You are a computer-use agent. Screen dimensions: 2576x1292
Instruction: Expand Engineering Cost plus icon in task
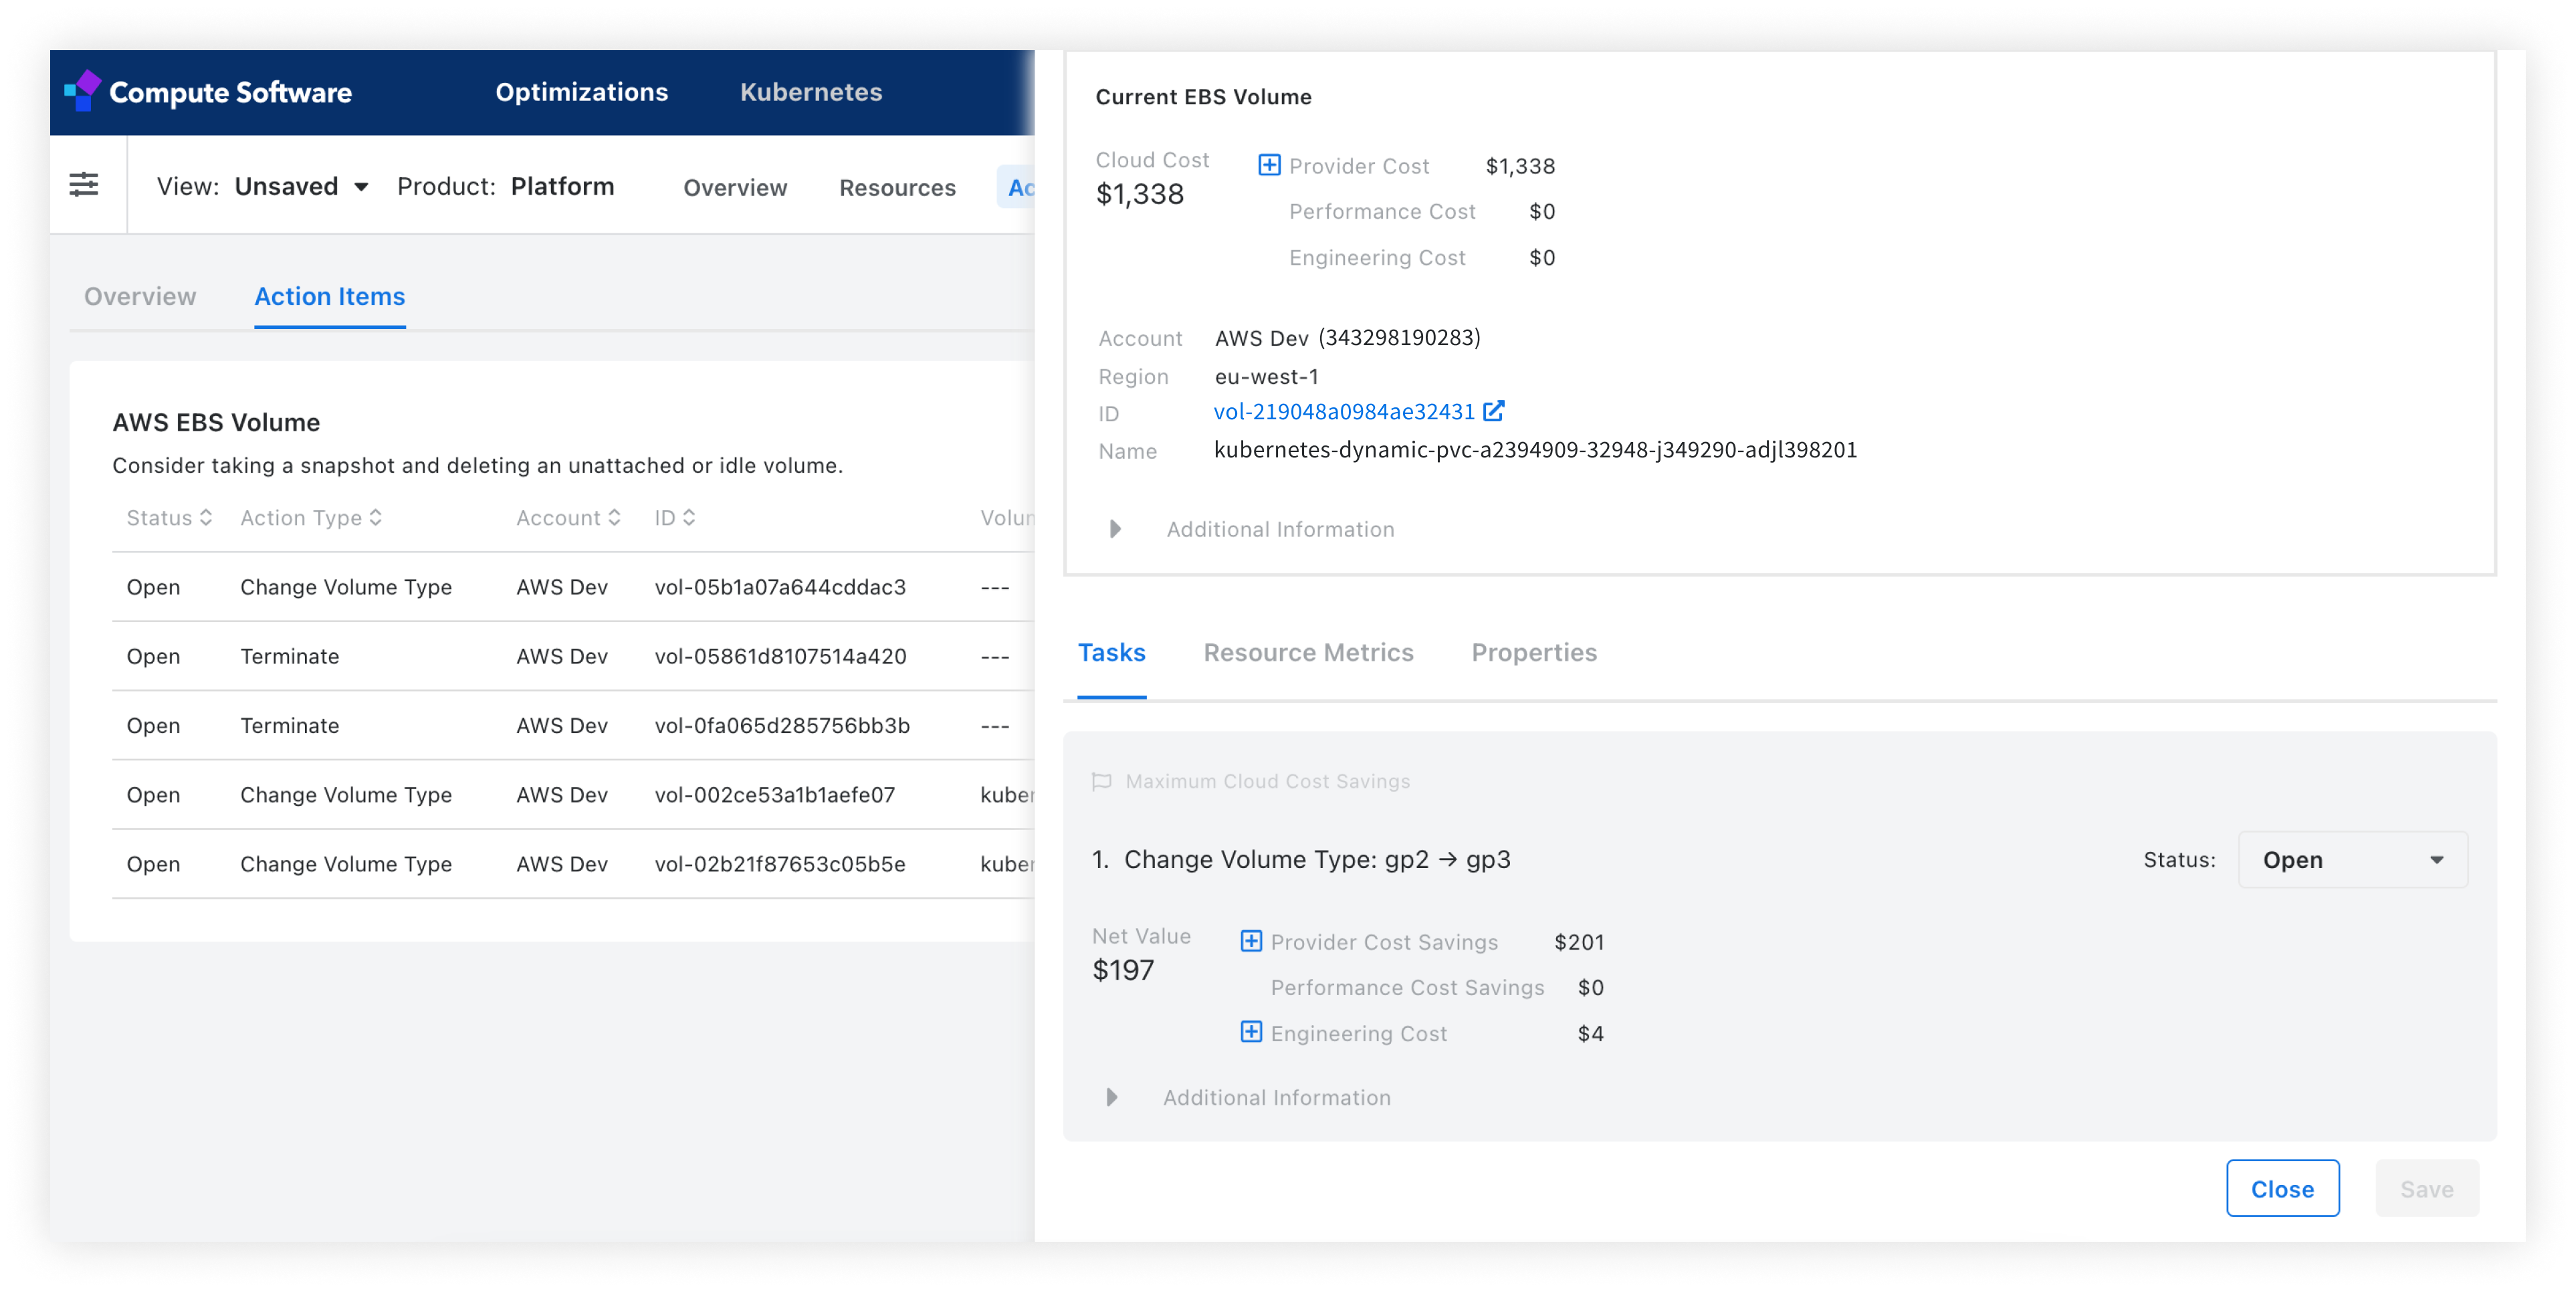pos(1250,1032)
